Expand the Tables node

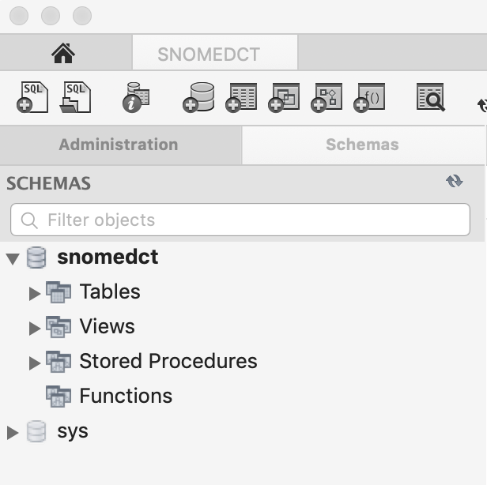(35, 293)
